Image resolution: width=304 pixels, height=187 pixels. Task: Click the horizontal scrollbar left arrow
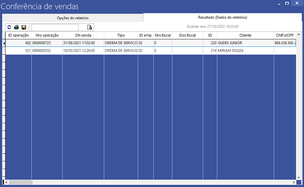(x=7, y=182)
